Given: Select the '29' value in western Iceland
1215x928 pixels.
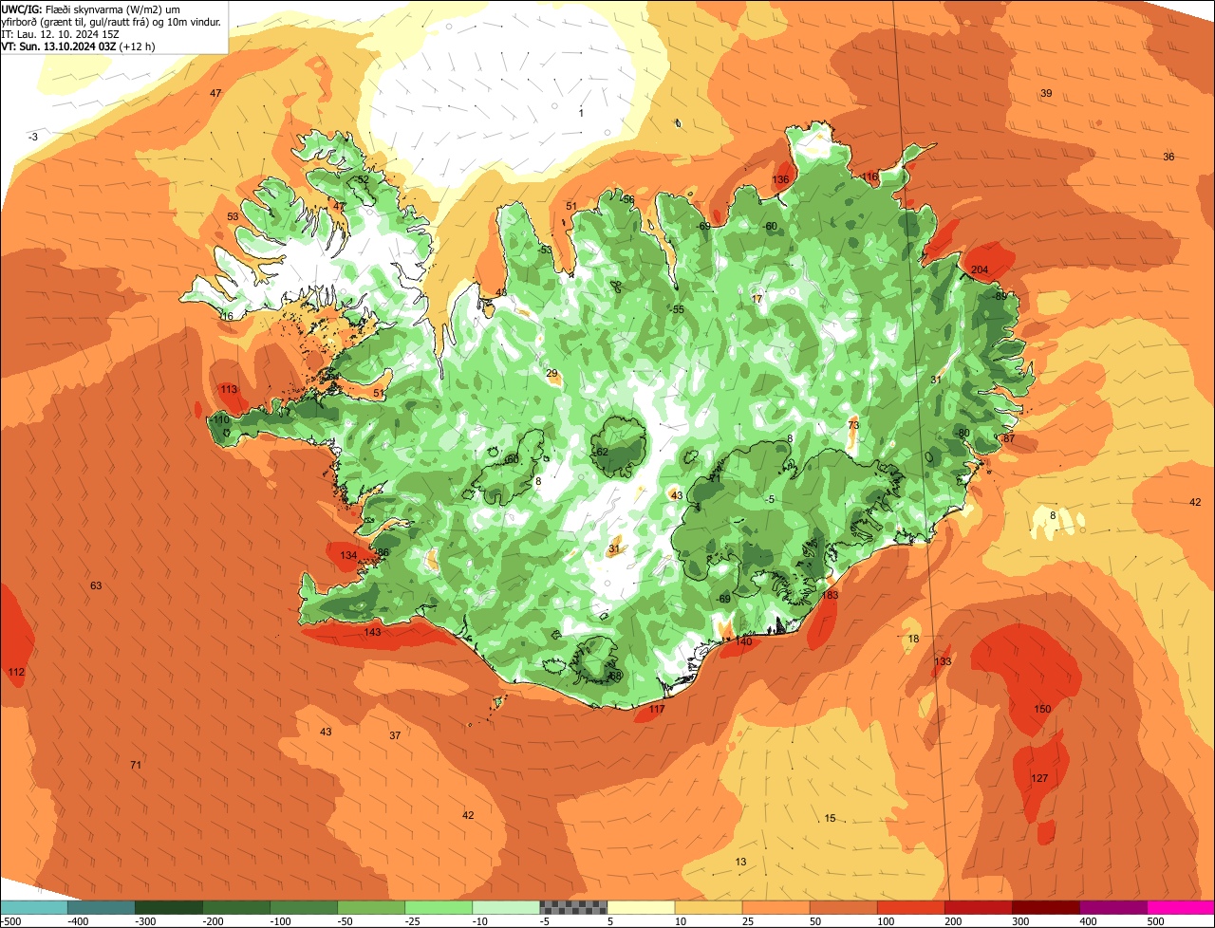Looking at the screenshot, I should pos(551,374).
